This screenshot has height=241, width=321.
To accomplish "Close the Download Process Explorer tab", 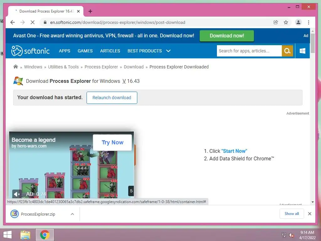I will (78, 11).
